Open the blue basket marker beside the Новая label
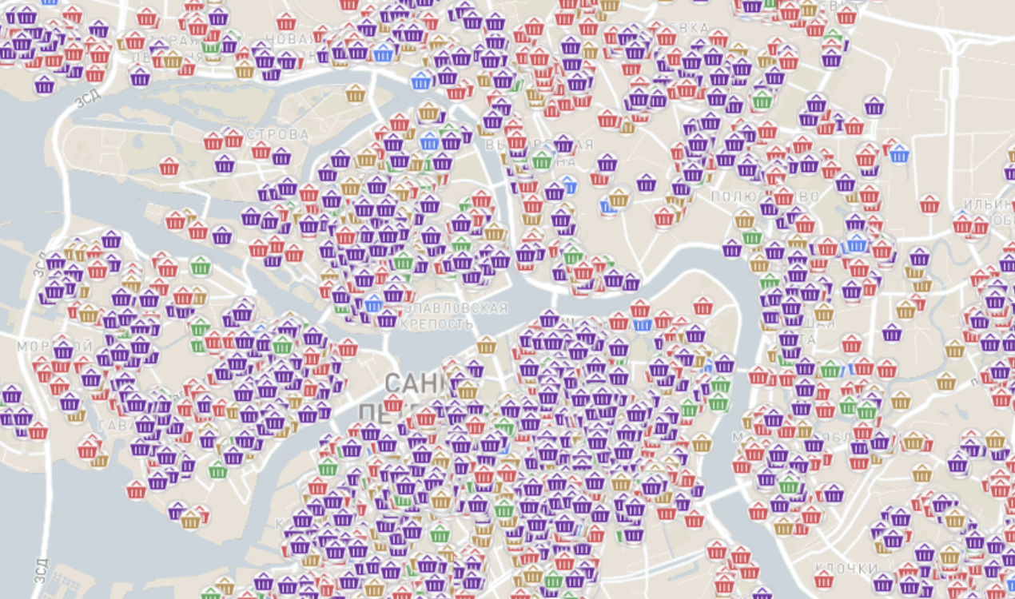Viewport: 1015px width, 599px height. pyautogui.click(x=384, y=53)
